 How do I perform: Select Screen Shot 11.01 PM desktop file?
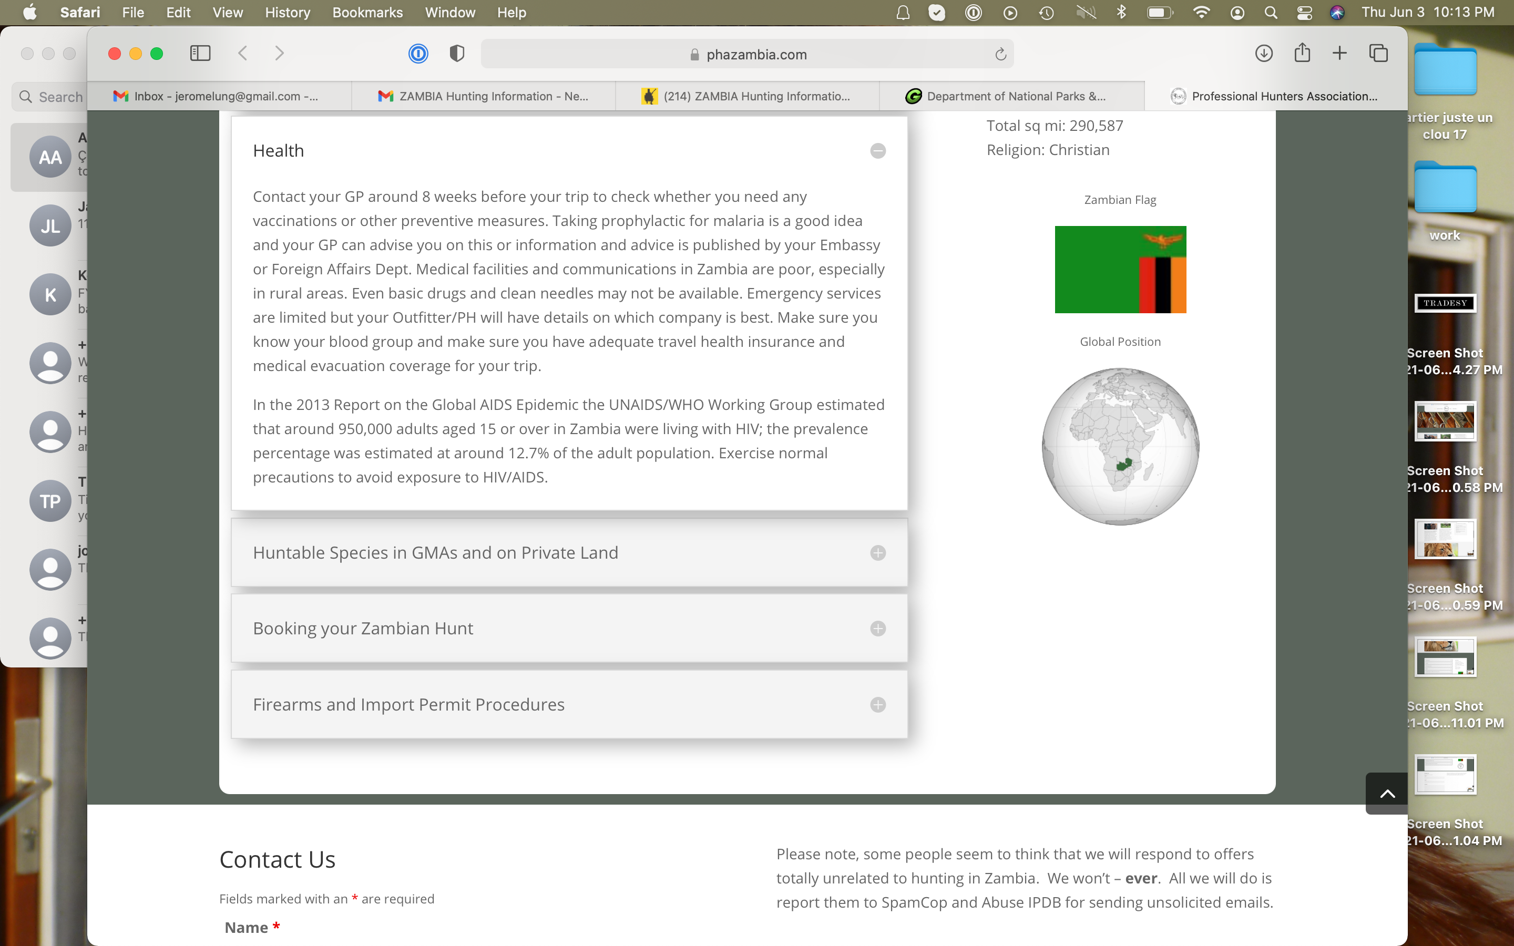coord(1445,657)
